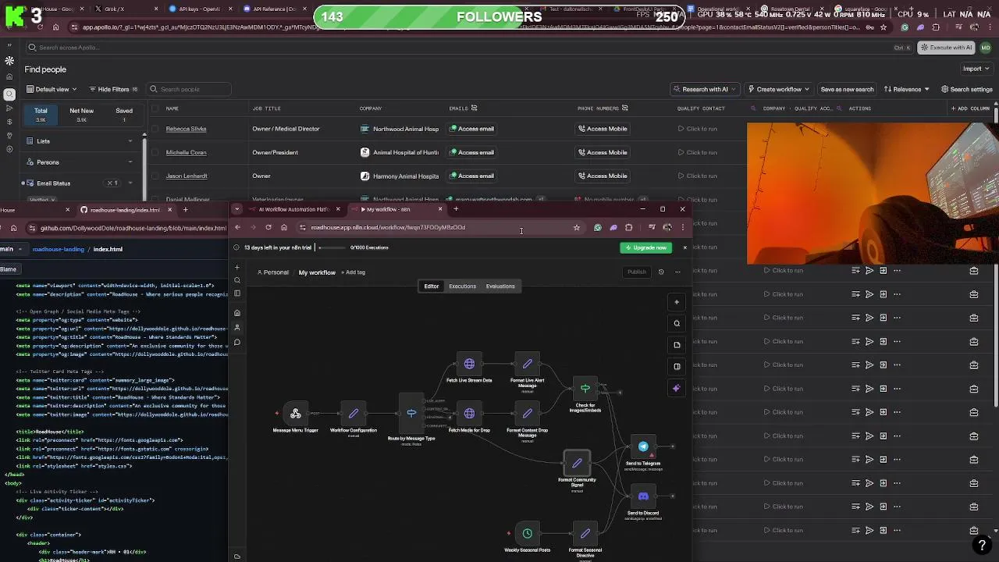The image size is (999, 562).
Task: Reload the n8n browser page
Action: pos(268,228)
